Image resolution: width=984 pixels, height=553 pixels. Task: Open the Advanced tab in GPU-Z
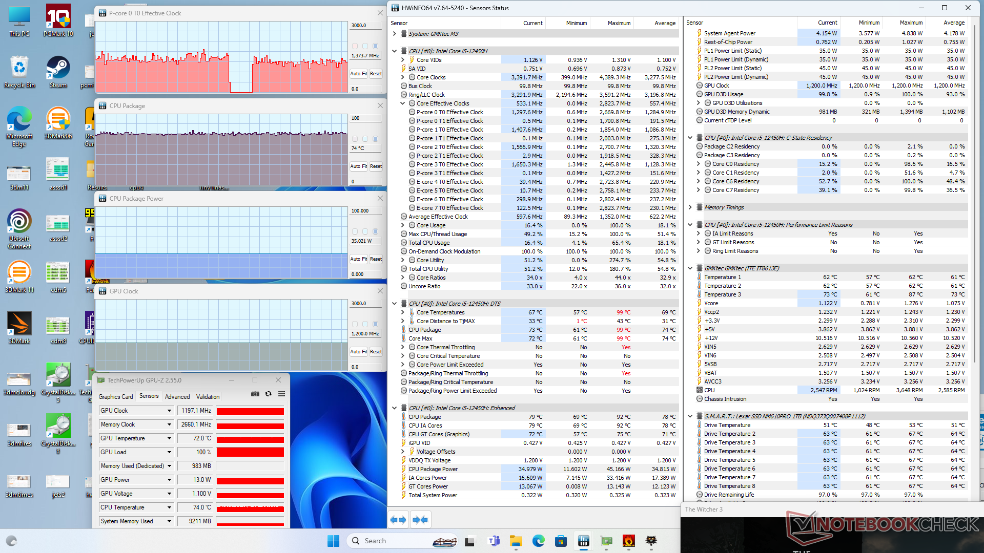coord(177,397)
